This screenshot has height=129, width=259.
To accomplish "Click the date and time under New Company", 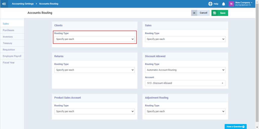I will [x=243, y=5].
